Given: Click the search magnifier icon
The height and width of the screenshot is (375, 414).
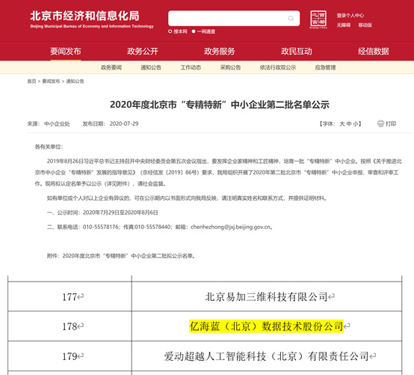Looking at the screenshot, I should [x=291, y=18].
